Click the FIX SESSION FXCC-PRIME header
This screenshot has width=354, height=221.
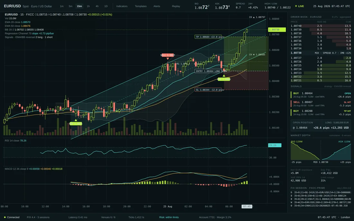tap(308, 188)
